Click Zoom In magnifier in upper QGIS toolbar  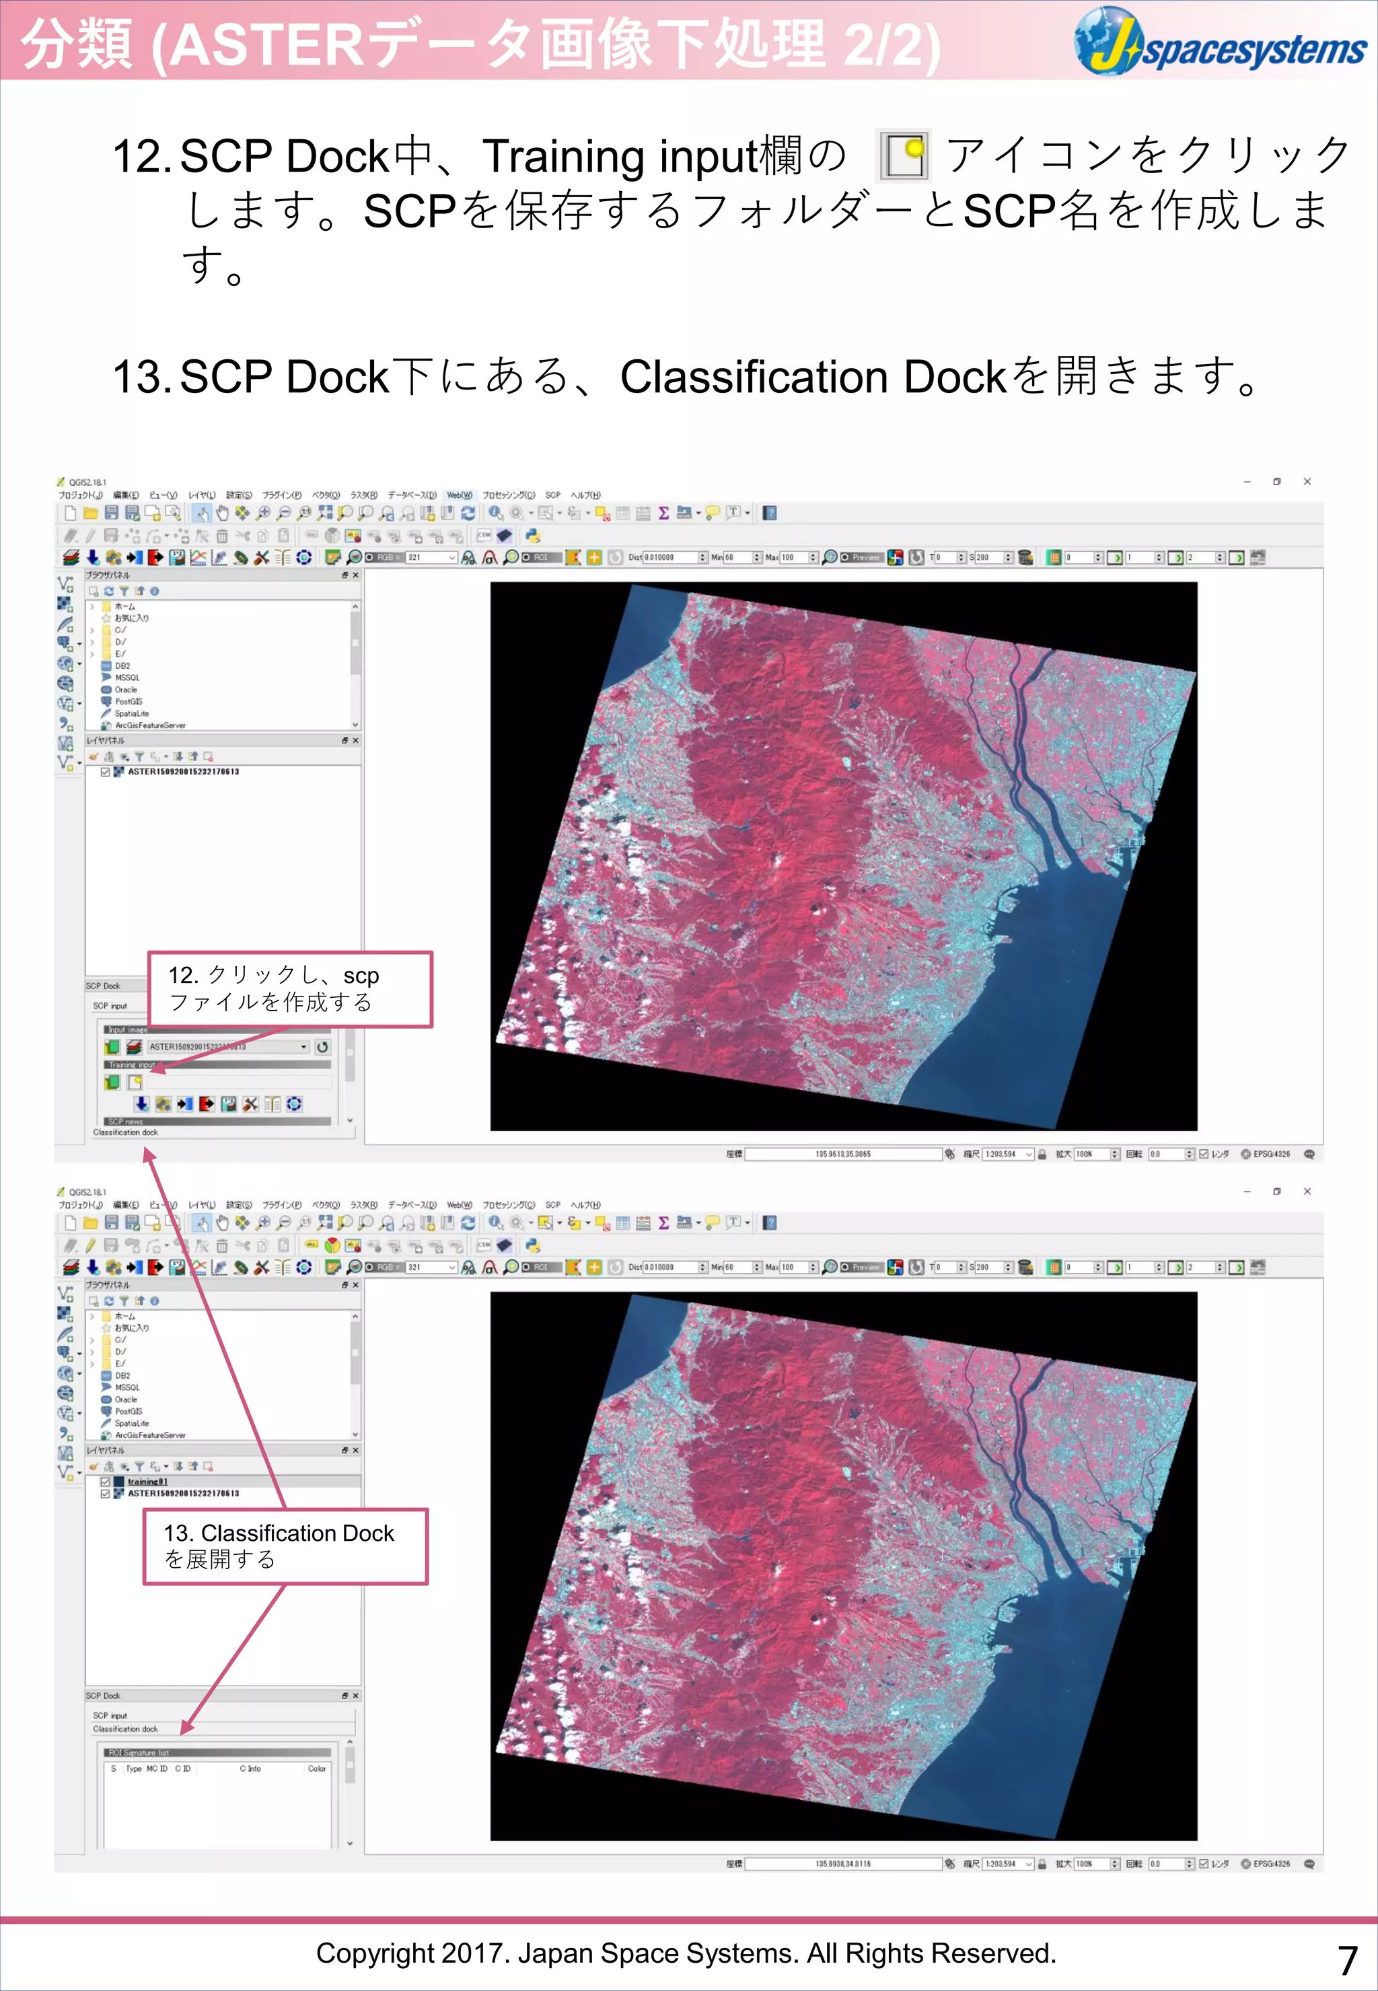(x=263, y=513)
